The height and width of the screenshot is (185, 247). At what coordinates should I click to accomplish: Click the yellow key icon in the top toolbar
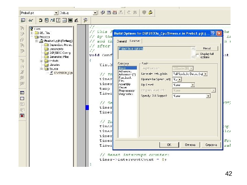point(150,12)
